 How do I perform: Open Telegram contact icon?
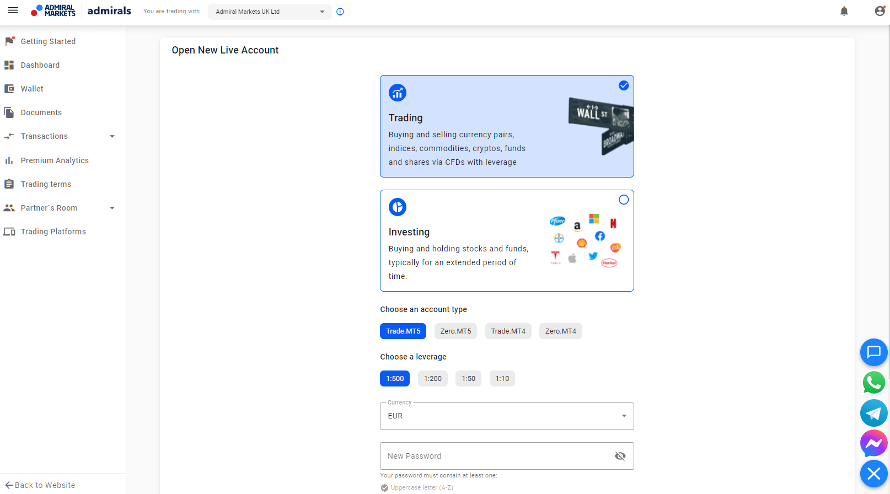coord(874,413)
